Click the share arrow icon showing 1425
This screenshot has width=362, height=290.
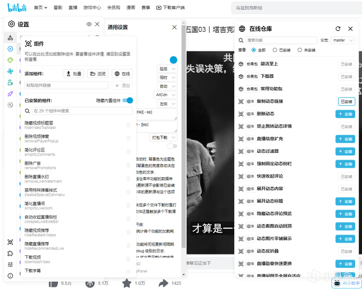pos(163,283)
